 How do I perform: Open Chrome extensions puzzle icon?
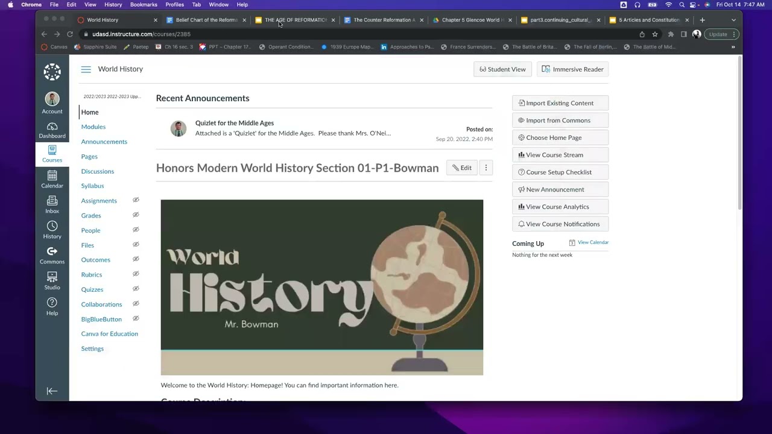click(x=671, y=34)
